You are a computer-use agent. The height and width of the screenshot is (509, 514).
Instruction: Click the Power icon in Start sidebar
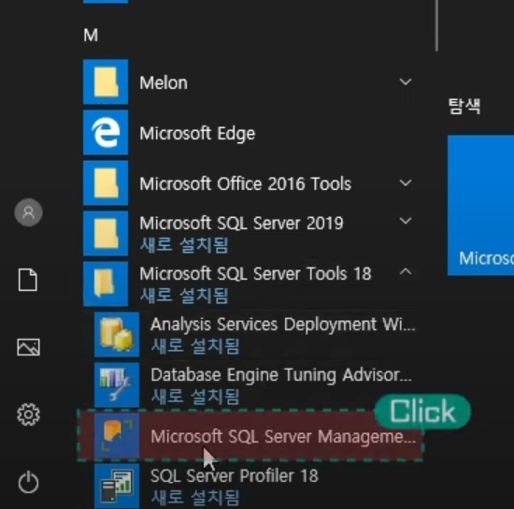point(29,482)
